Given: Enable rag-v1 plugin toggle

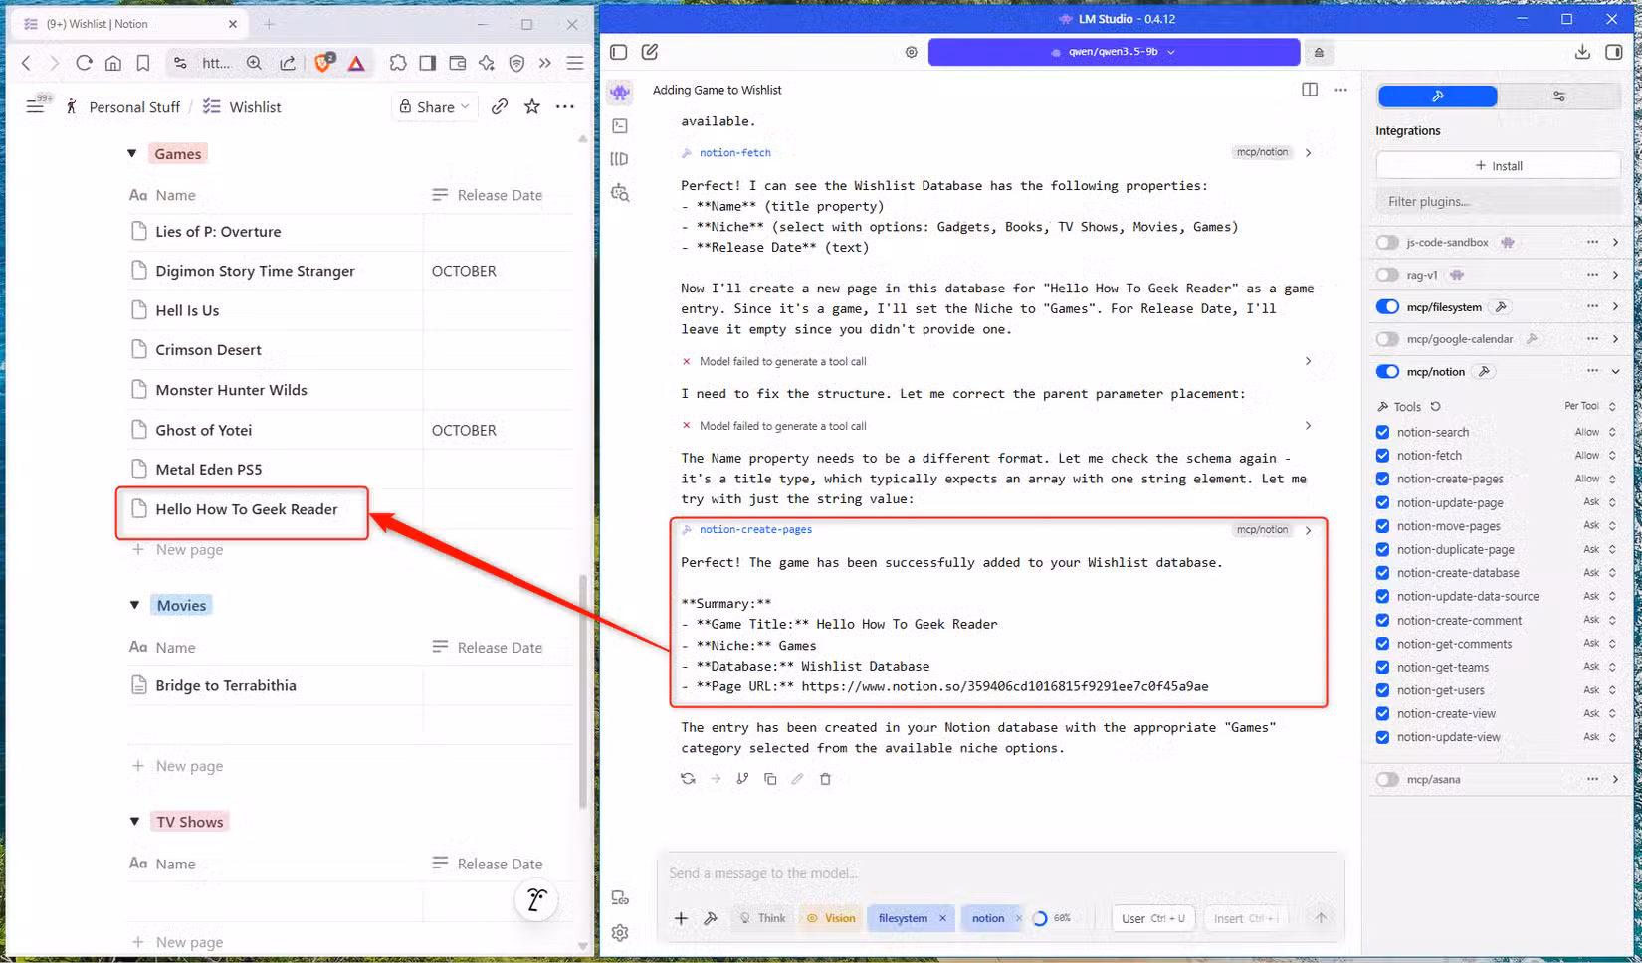Looking at the screenshot, I should [x=1387, y=275].
